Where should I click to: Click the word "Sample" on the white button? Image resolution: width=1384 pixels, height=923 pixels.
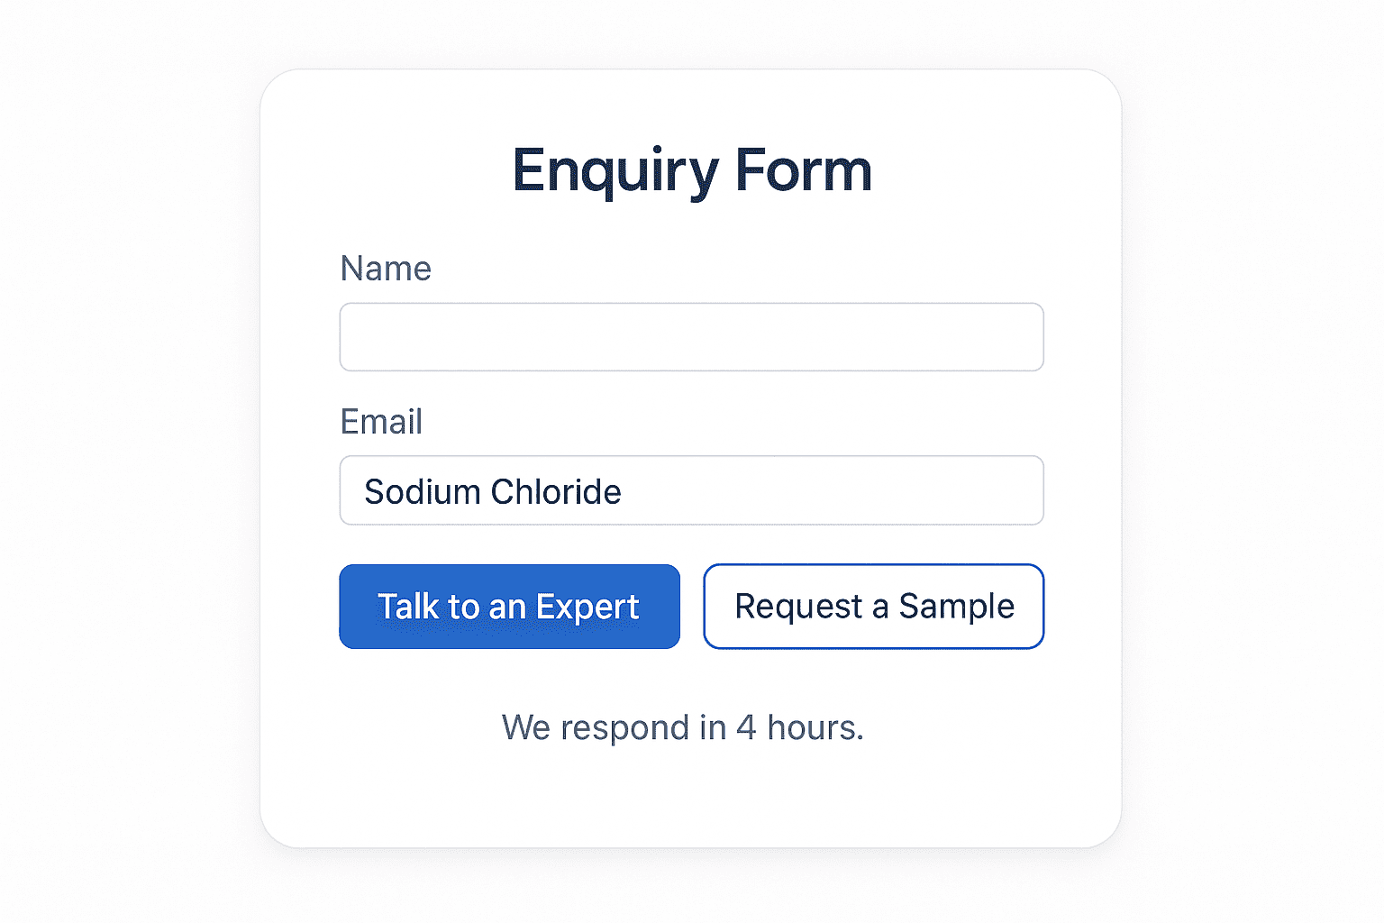957,607
